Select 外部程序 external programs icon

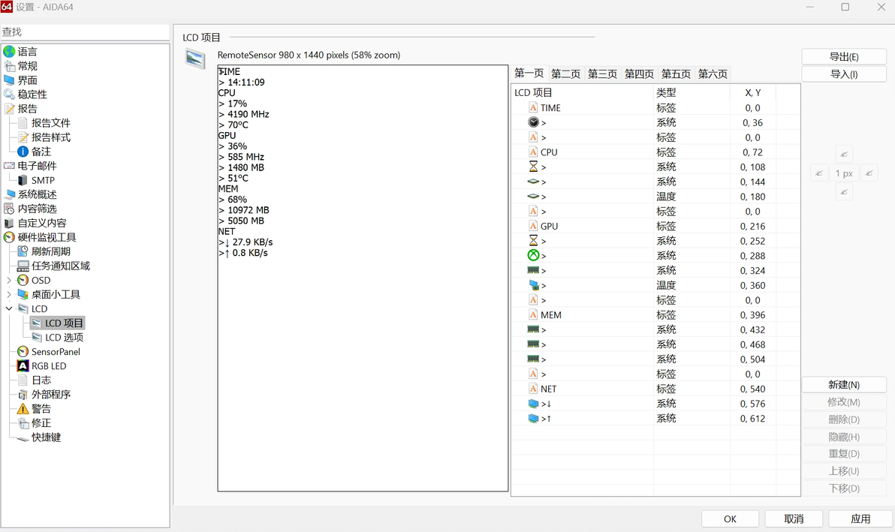click(23, 395)
